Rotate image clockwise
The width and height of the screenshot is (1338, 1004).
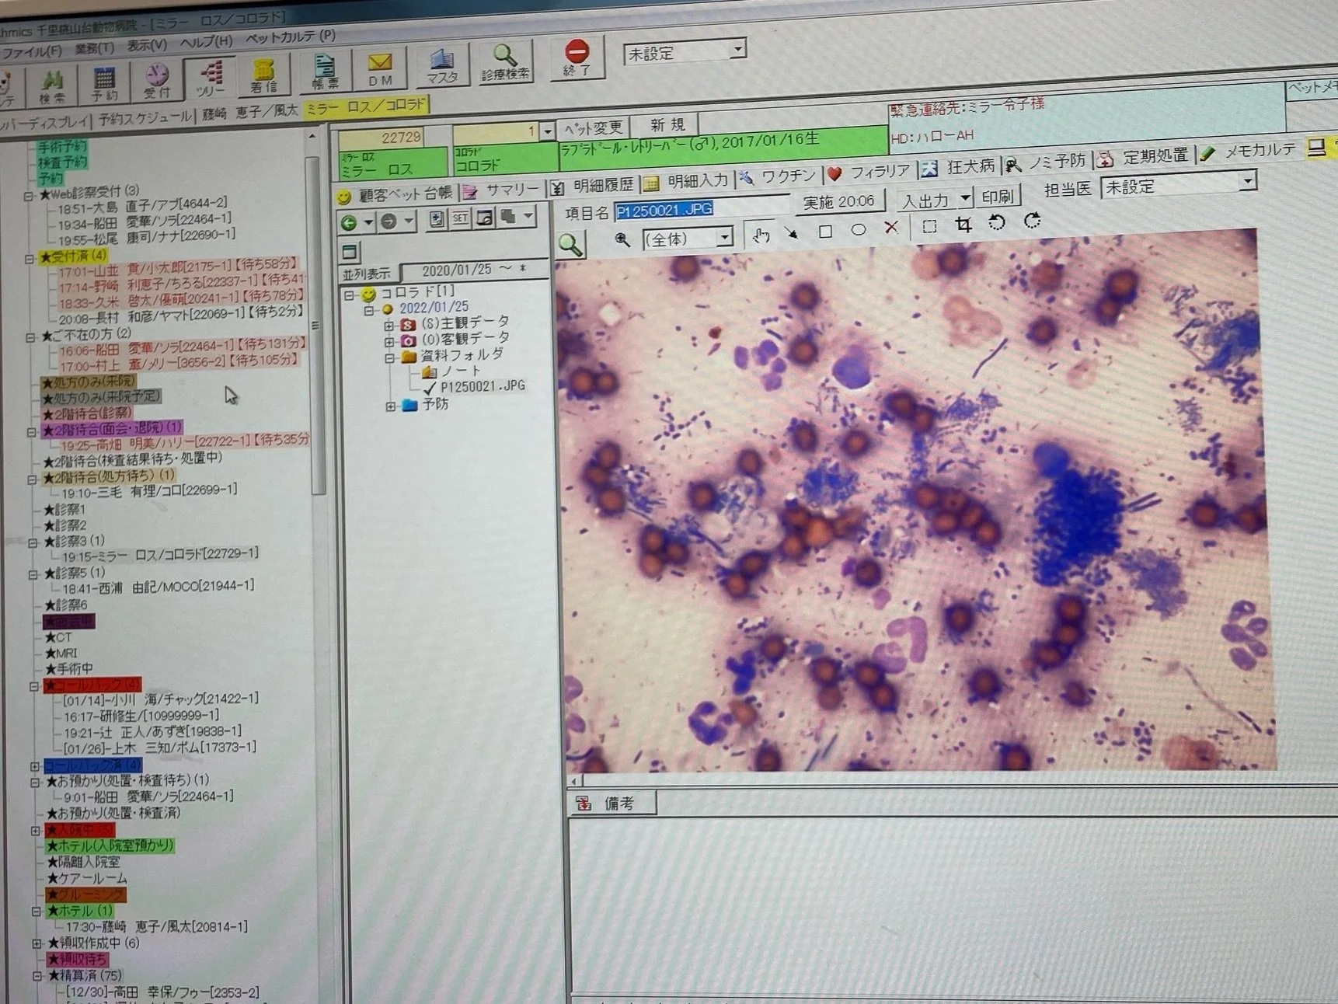click(x=1032, y=221)
